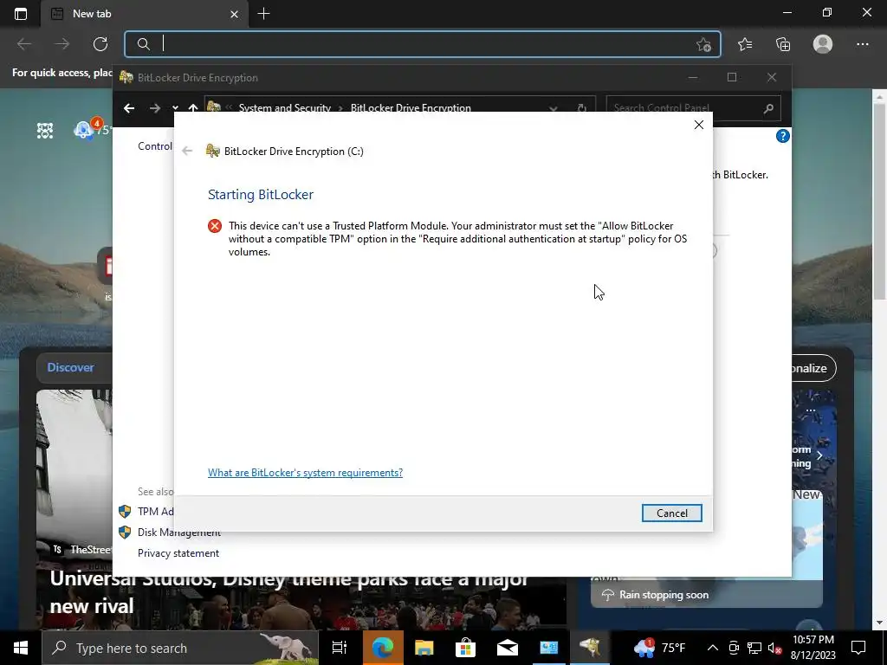Image resolution: width=887 pixels, height=665 pixels.
Task: Open Microsoft Store from taskbar
Action: coord(465,648)
